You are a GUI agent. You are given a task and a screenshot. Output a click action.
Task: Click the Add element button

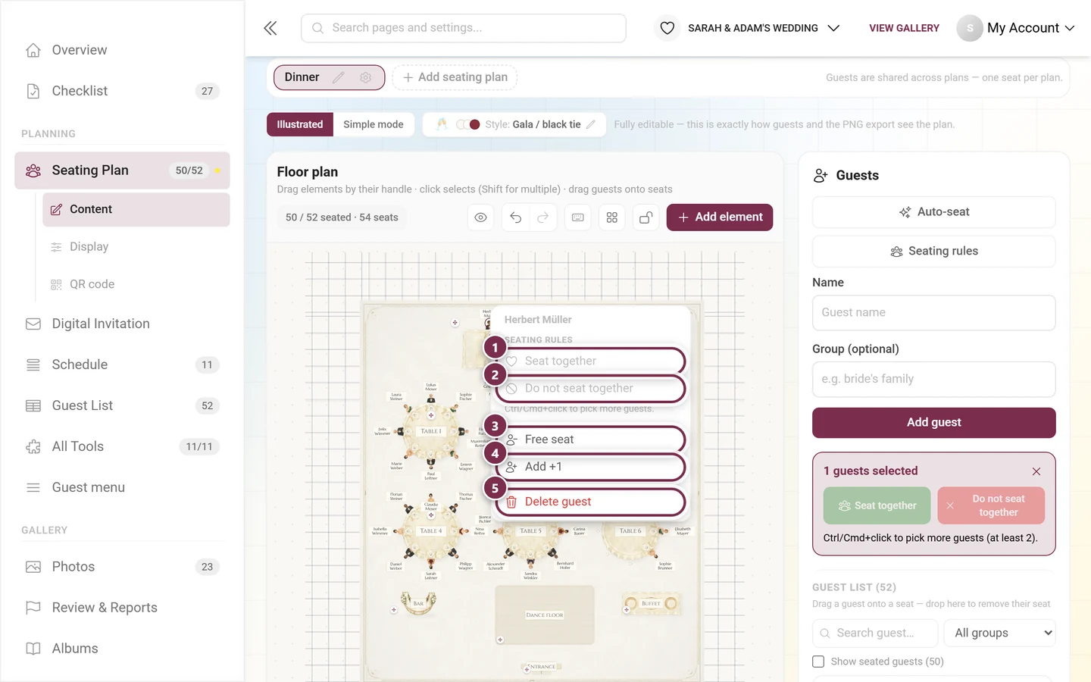[720, 217]
